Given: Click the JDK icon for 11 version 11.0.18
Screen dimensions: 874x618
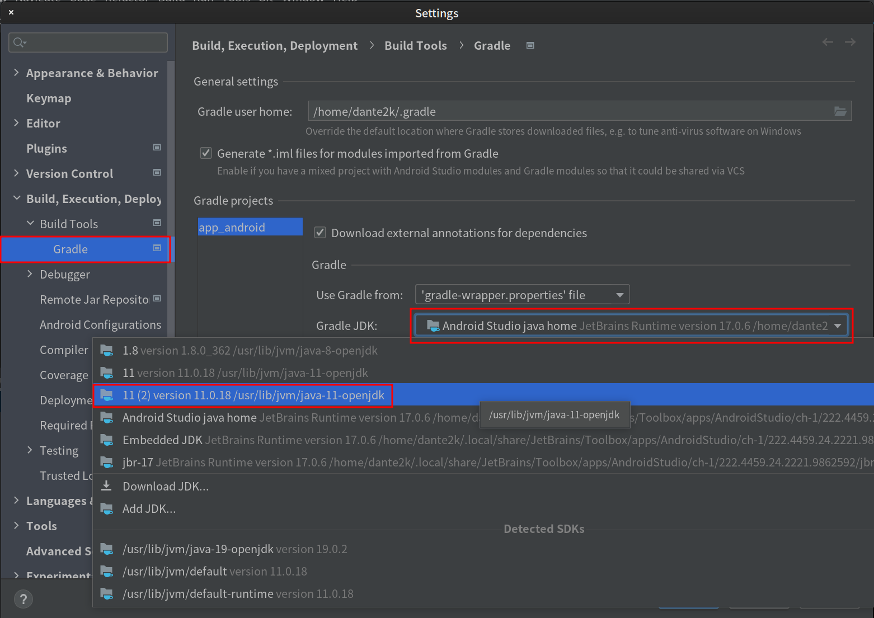Looking at the screenshot, I should pos(106,373).
